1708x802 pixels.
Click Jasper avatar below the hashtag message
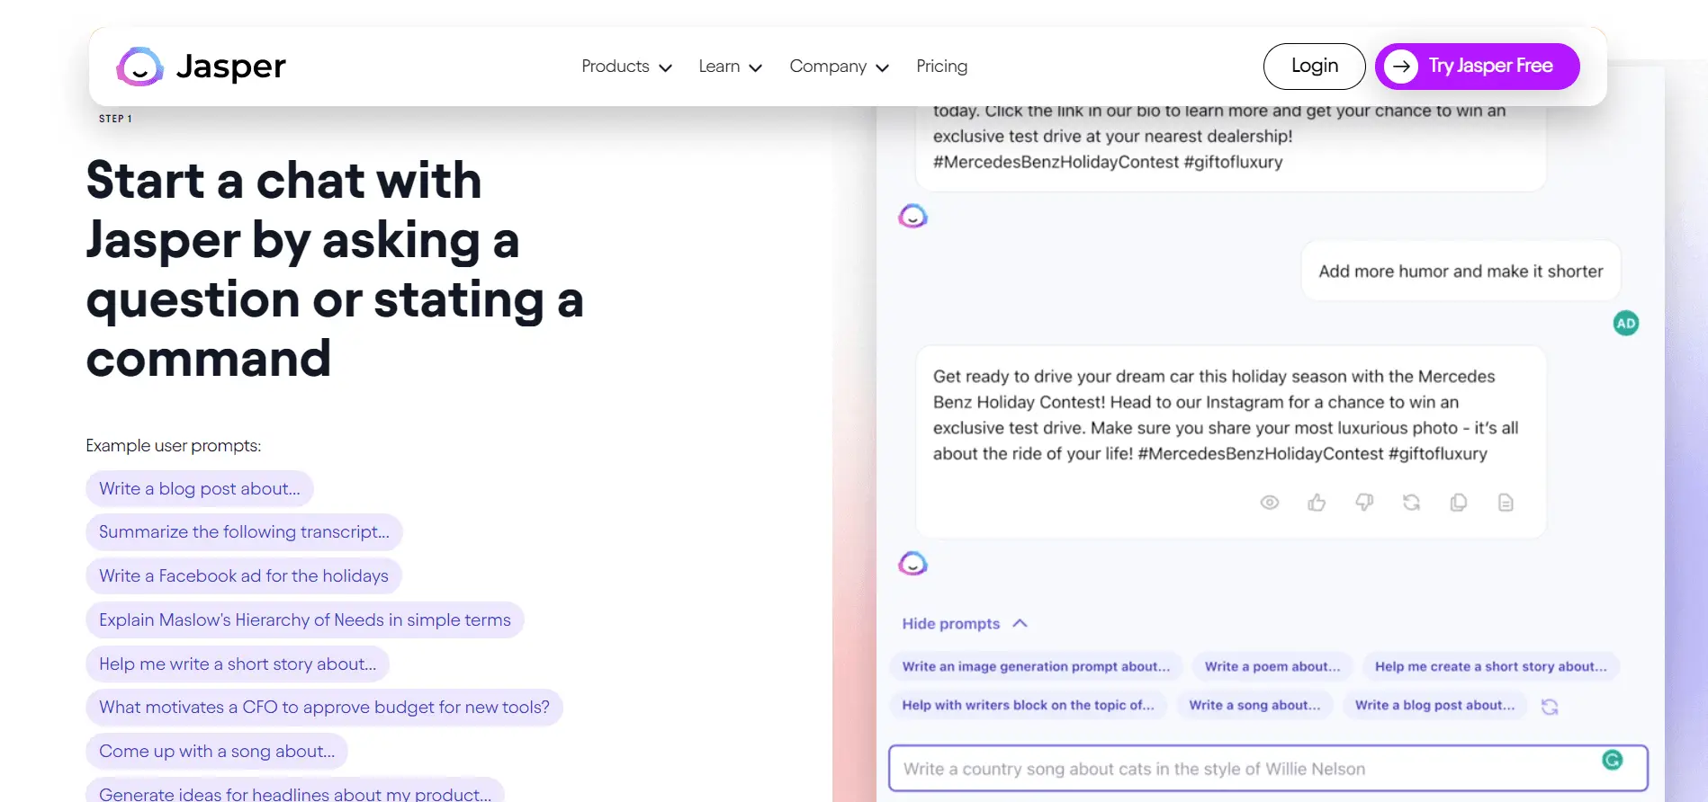(912, 216)
